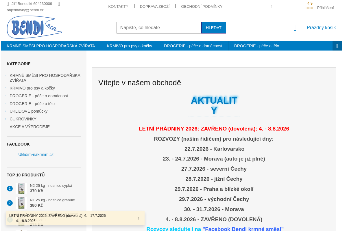View the 4,9 star shop rating
Screen dimensions: 347x231
coord(309,5)
